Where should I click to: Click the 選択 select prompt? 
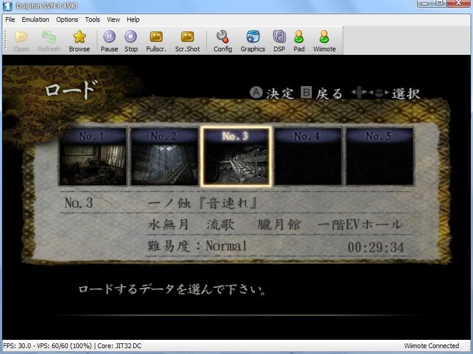(x=386, y=93)
